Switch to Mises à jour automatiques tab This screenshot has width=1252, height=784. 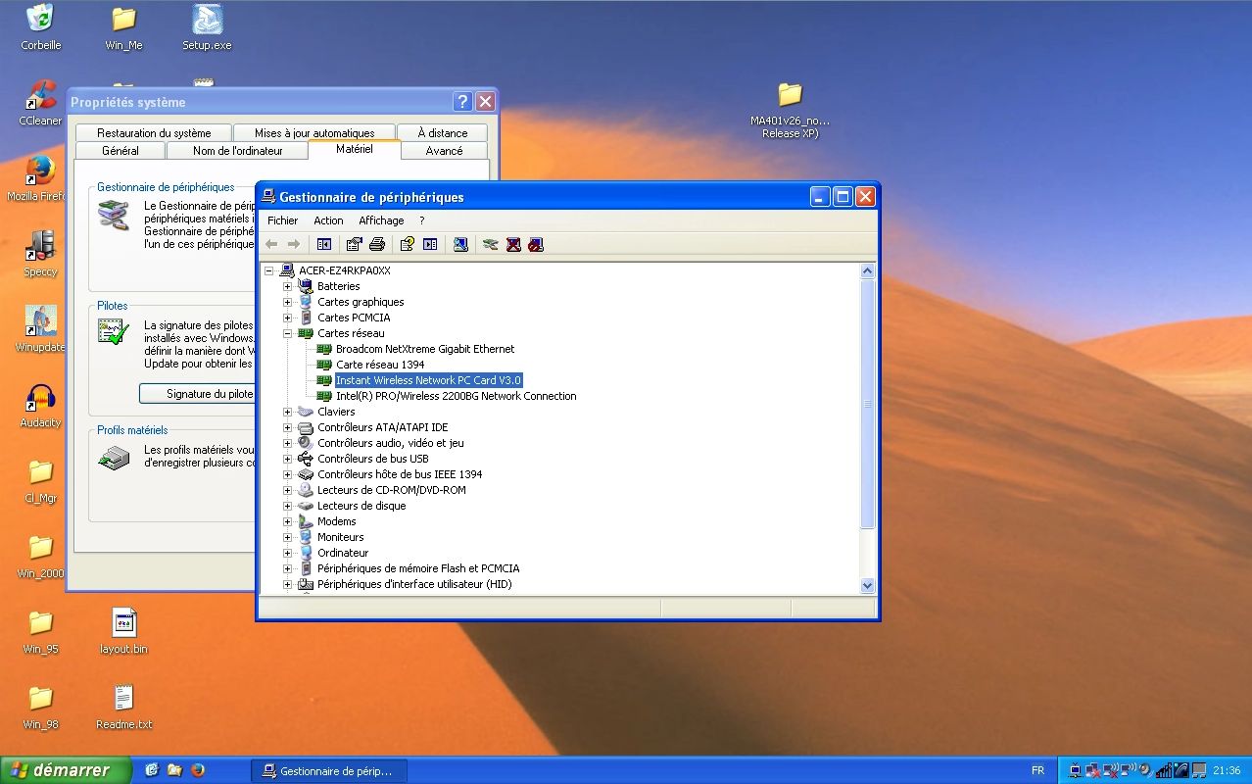click(314, 133)
